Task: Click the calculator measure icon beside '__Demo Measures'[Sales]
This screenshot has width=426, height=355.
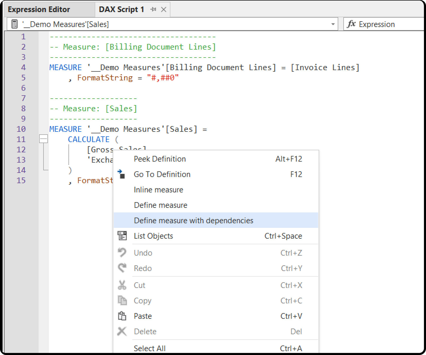Action: (15, 24)
